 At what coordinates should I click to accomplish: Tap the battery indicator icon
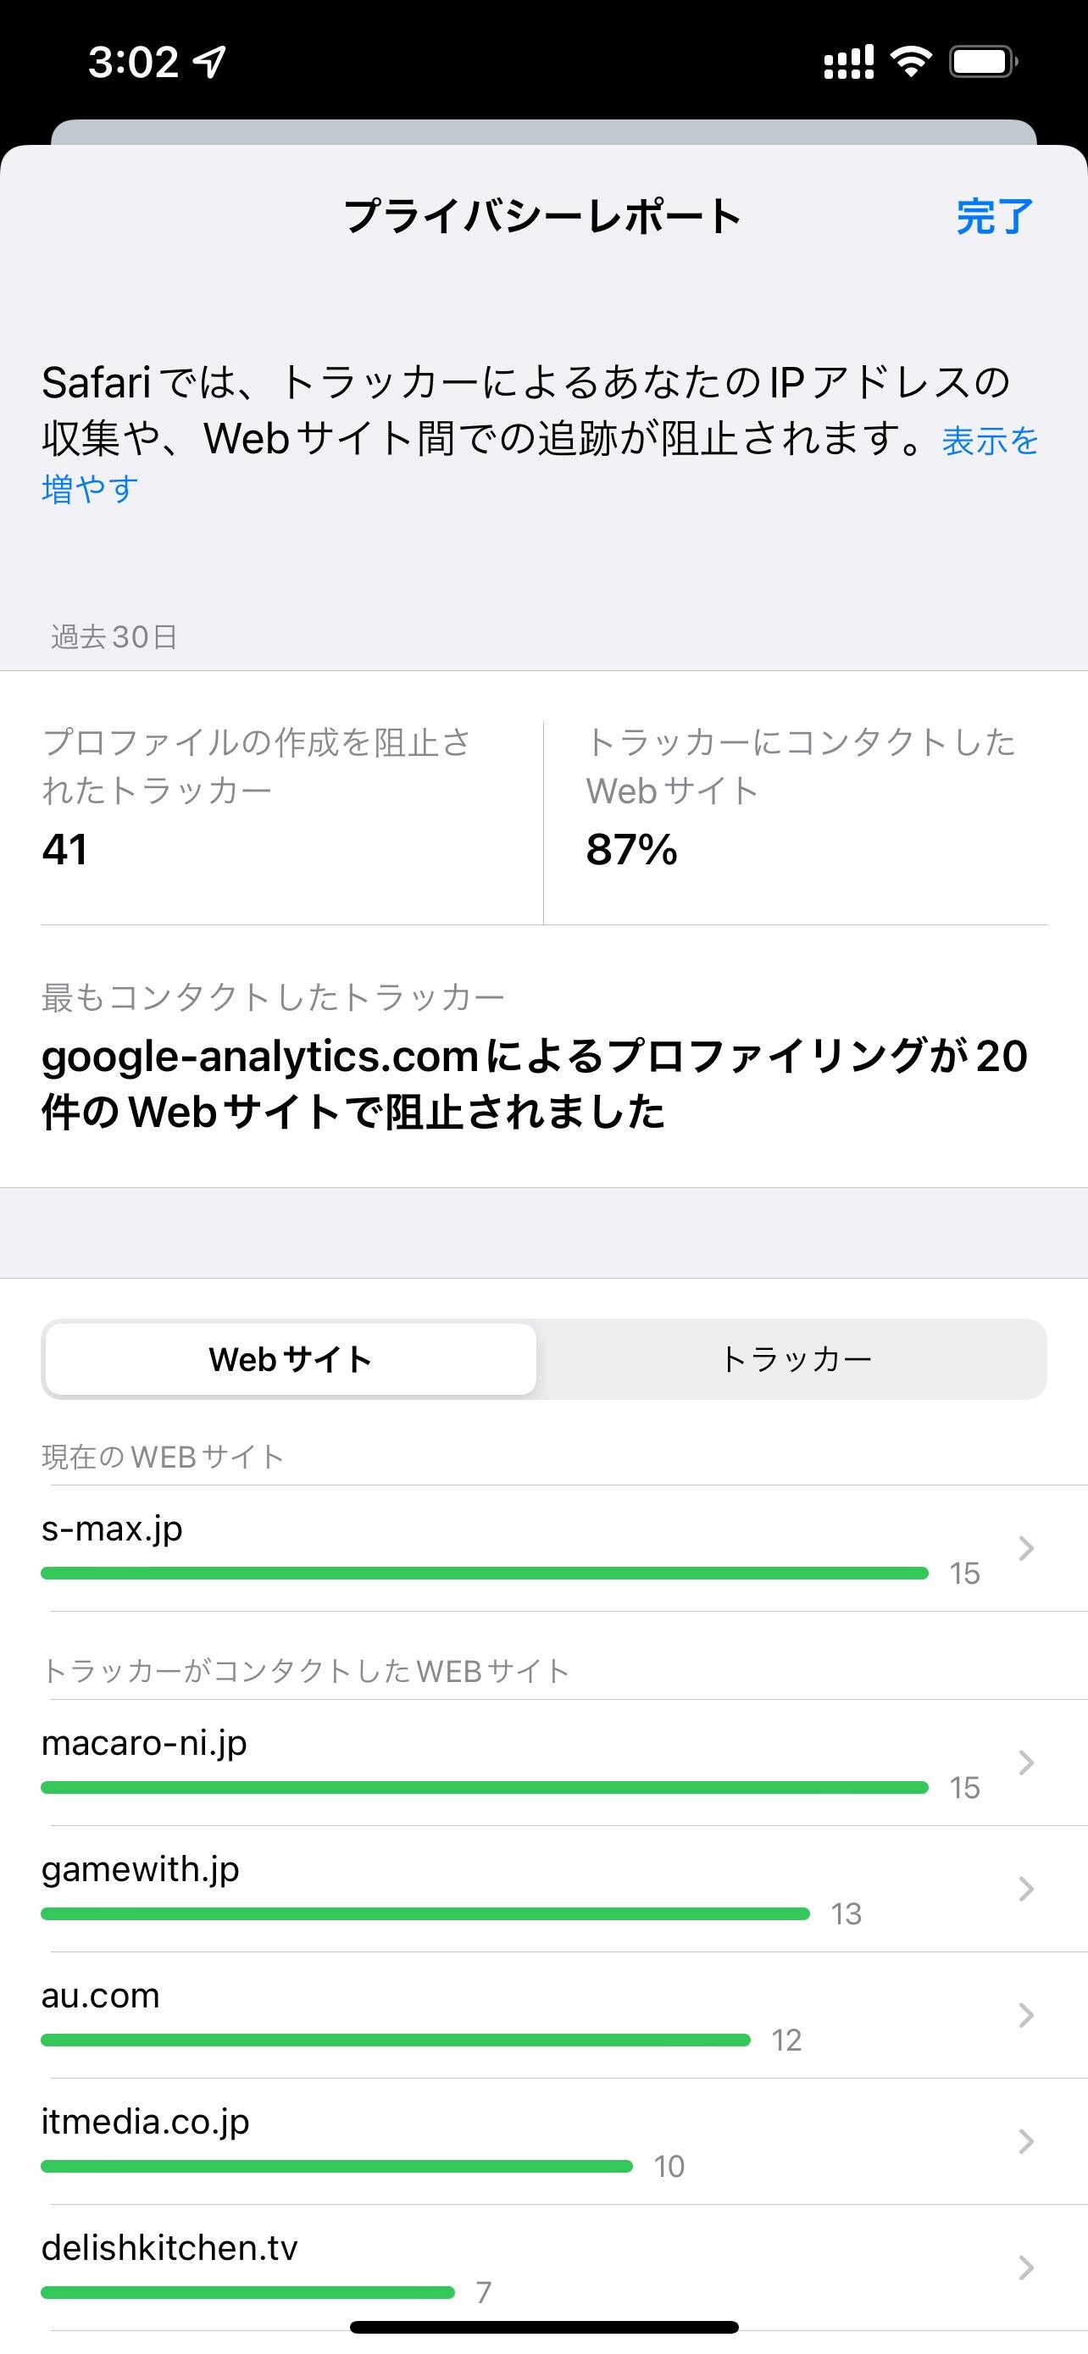pos(983,62)
